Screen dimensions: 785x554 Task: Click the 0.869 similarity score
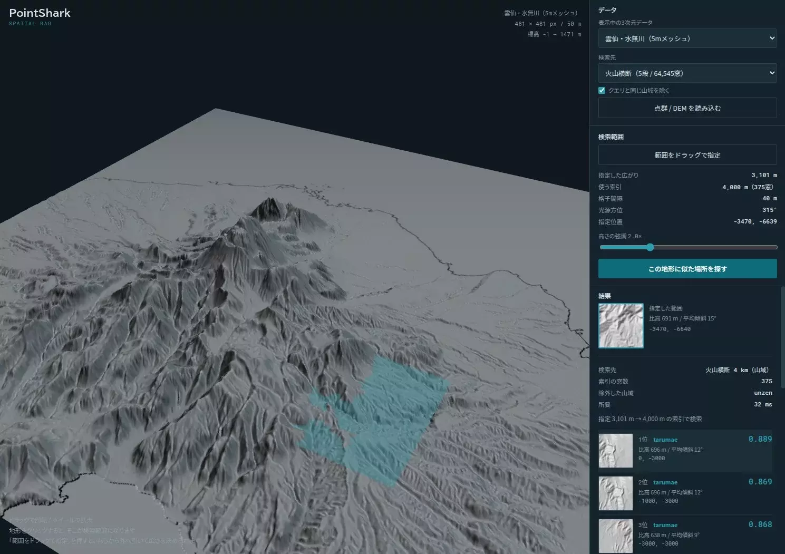pos(760,482)
